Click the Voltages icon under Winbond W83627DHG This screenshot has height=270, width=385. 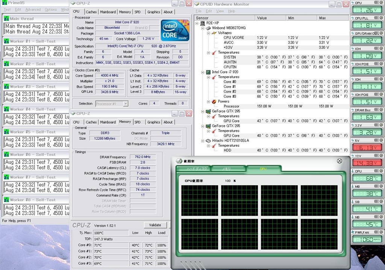coord(214,33)
